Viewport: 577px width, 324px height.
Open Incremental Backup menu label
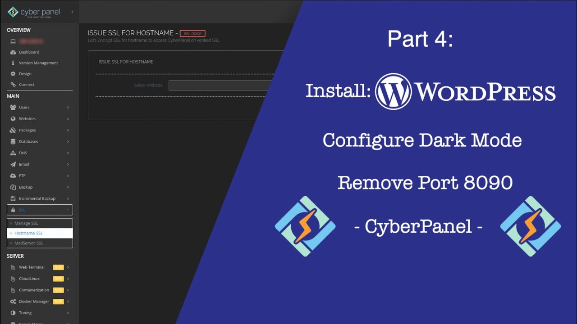click(x=37, y=198)
